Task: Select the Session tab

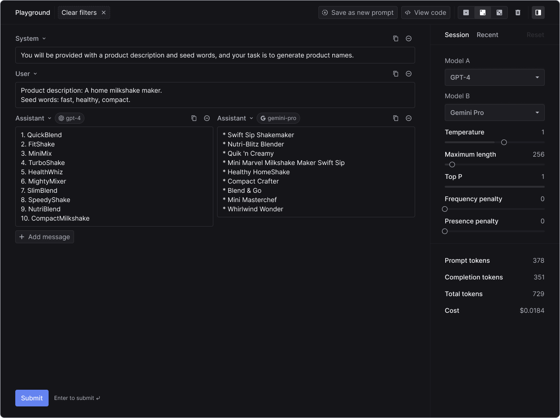Action: click(457, 35)
